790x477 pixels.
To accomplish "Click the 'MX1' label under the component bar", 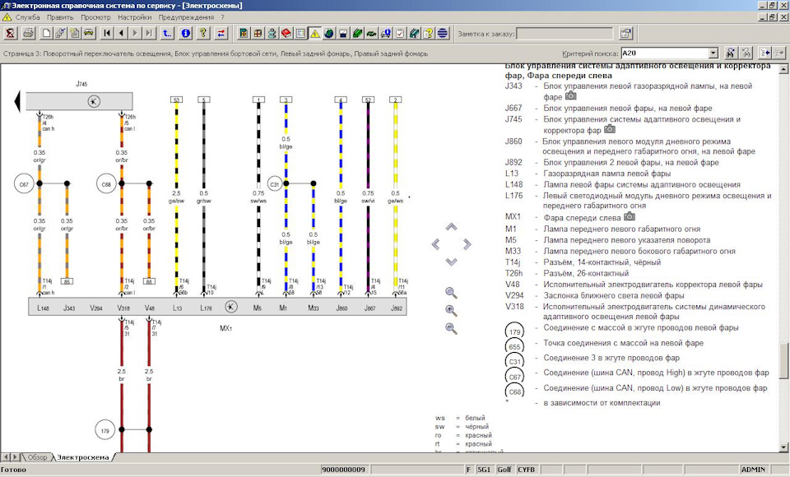I will pyautogui.click(x=225, y=328).
